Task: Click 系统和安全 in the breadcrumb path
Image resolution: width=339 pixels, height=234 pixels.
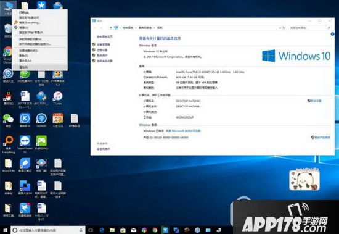Action: (145, 28)
